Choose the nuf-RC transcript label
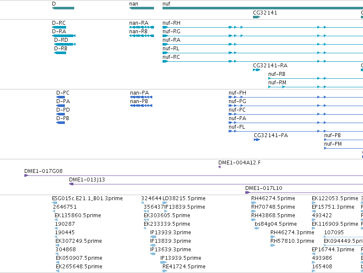363x273 pixels. pos(171,57)
